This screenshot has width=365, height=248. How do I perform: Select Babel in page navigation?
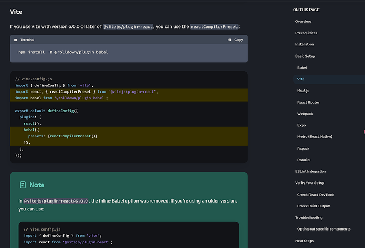(x=302, y=68)
